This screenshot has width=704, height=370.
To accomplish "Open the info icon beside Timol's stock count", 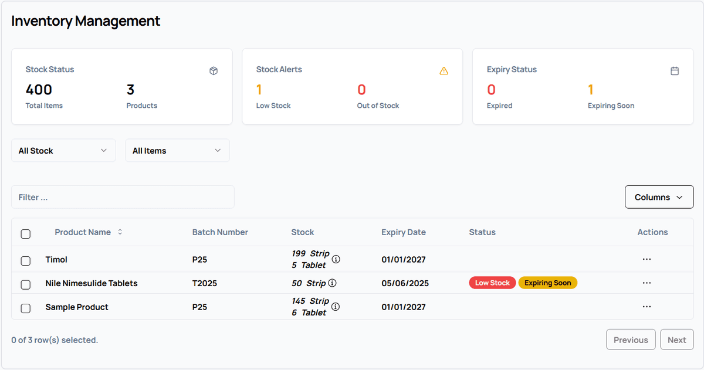I will tap(336, 259).
